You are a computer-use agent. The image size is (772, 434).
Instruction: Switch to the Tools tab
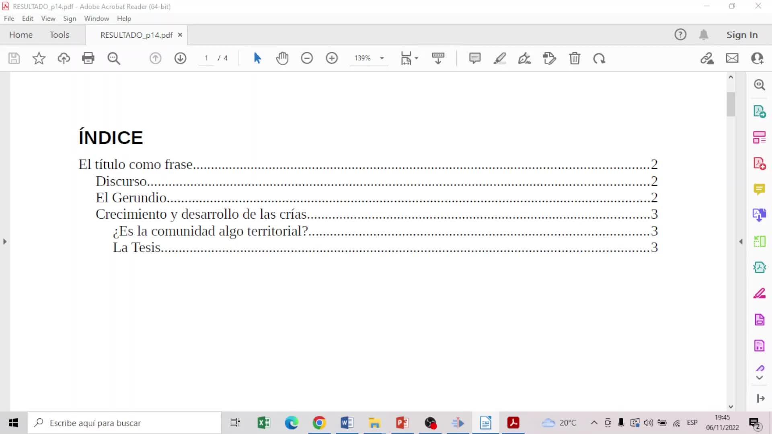[60, 35]
